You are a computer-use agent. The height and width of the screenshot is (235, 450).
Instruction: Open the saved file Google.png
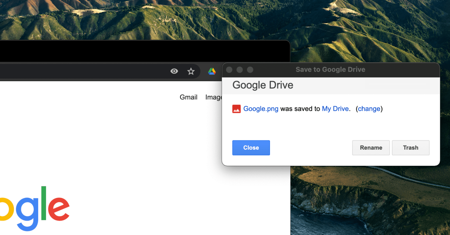[261, 109]
